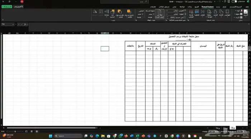Toggle Headings Print checkbox
This screenshot has height=139, width=251.
click(x=142, y=17)
